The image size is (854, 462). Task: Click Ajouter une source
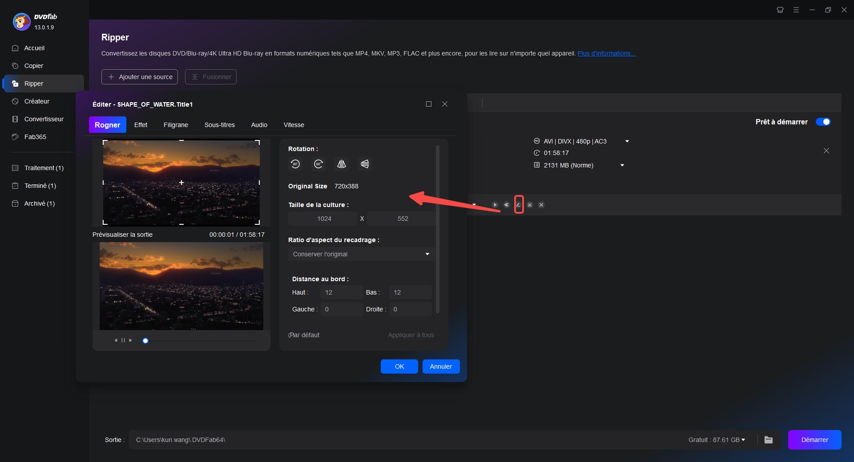140,77
